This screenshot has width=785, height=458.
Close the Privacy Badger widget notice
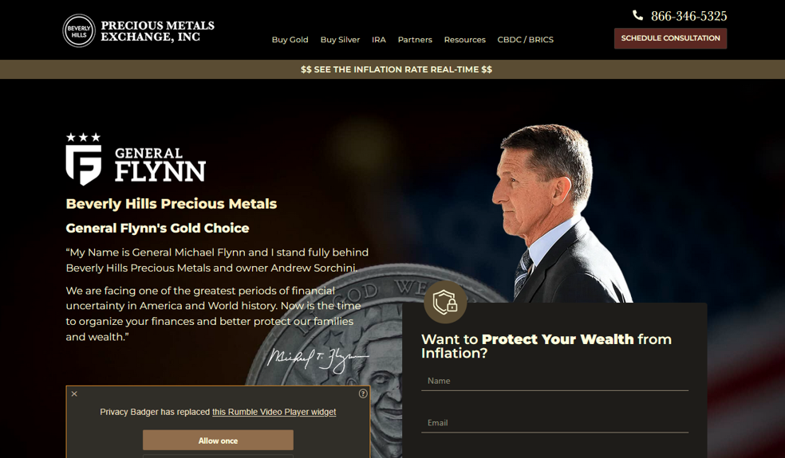74,394
